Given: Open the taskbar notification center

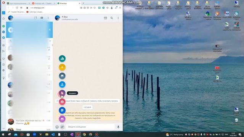Looking at the screenshot, I should pyautogui.click(x=240, y=134).
